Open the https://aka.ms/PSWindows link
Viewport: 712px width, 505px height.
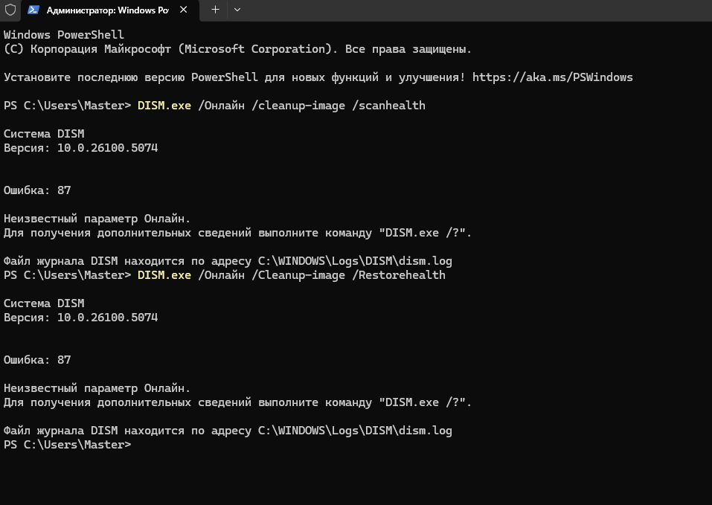click(552, 77)
